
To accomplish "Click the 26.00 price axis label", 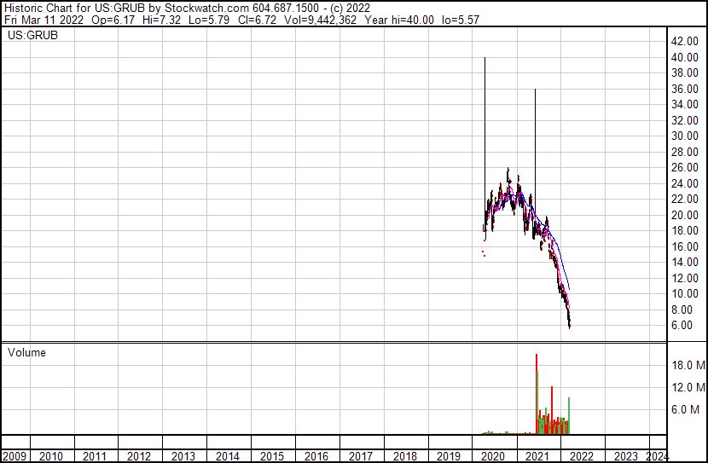I will 684,167.
